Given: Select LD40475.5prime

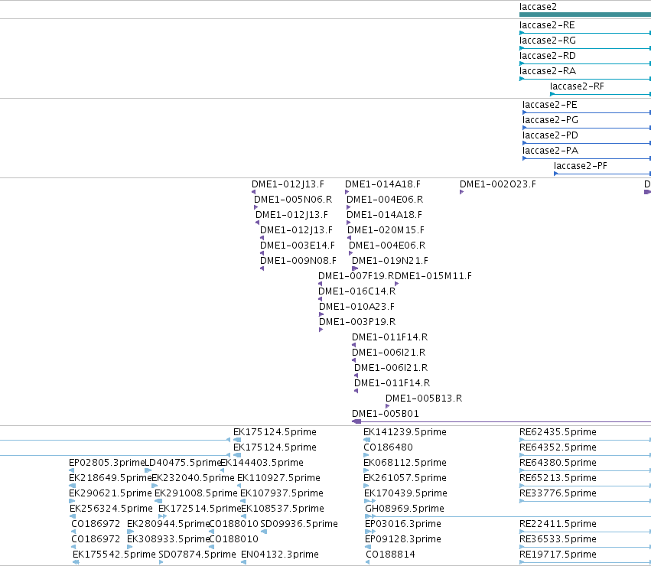Looking at the screenshot, I should tap(182, 463).
